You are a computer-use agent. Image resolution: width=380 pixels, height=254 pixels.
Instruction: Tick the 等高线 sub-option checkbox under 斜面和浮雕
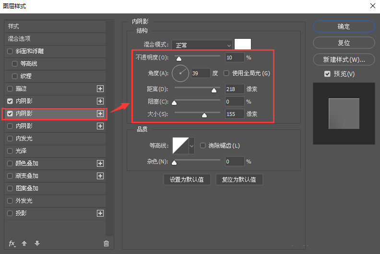coord(15,64)
